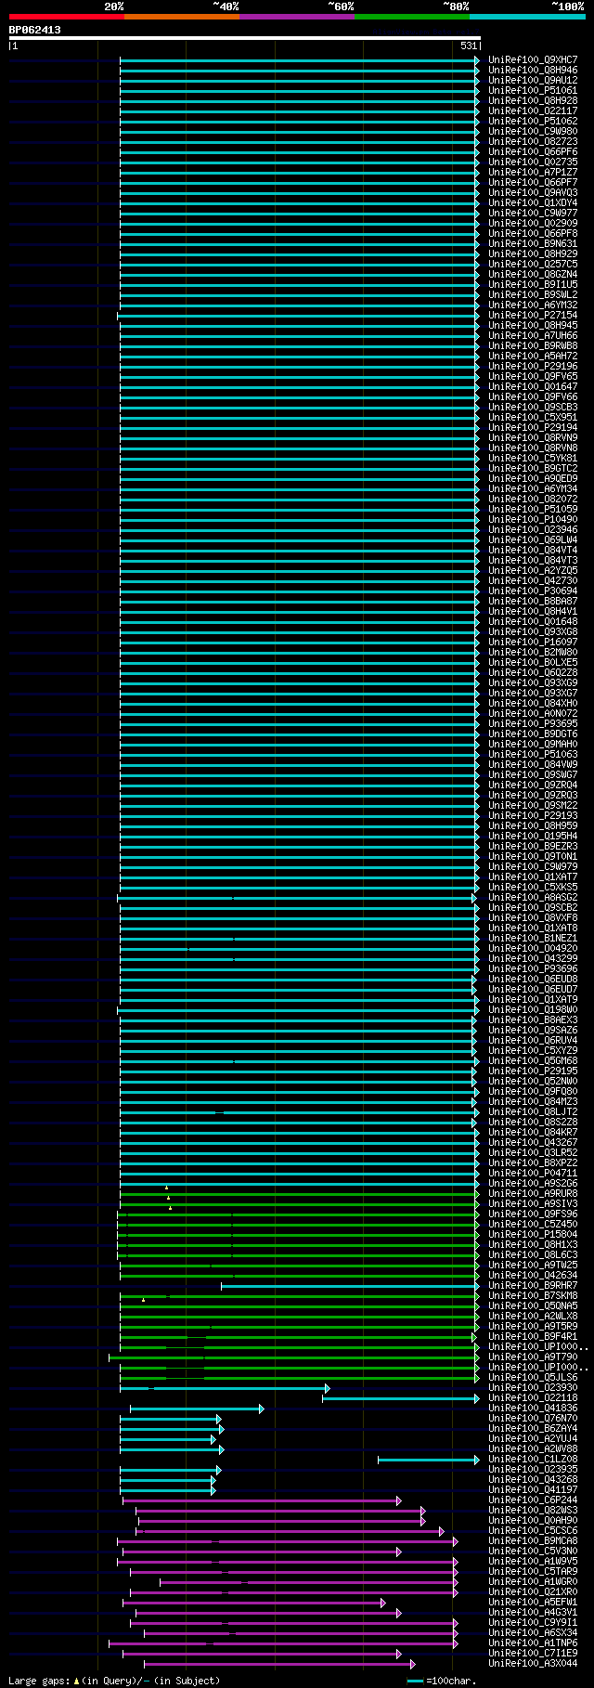Click the 531 end position marker

[468, 45]
